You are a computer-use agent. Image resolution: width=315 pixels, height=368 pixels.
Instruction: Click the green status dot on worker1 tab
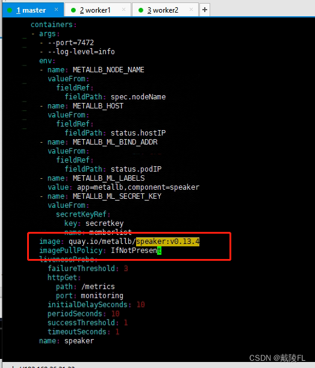(73, 10)
